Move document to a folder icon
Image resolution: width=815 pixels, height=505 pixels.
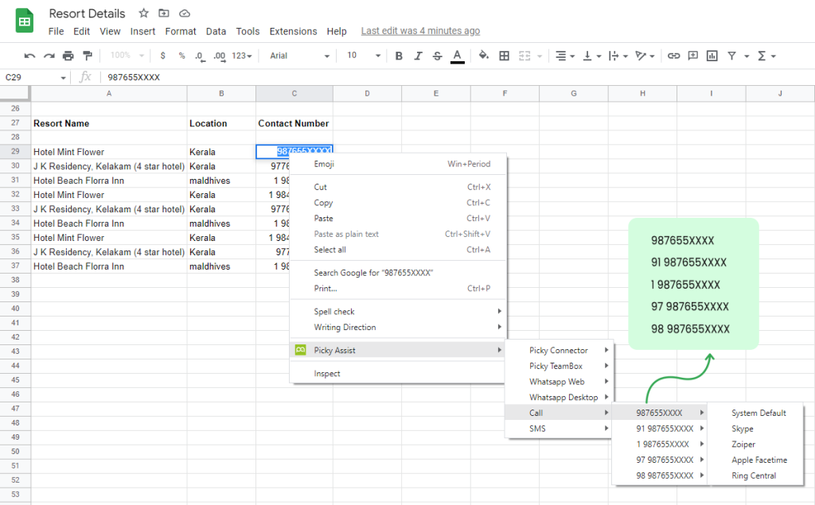click(x=164, y=13)
